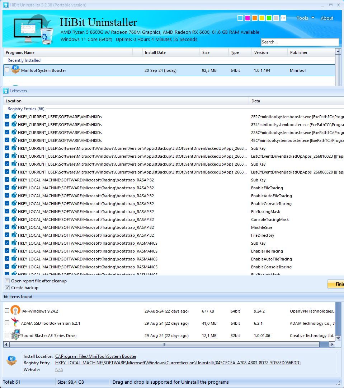Click the program list scroll-down arrow
Screen dimensions: 344x388
click(x=338, y=338)
